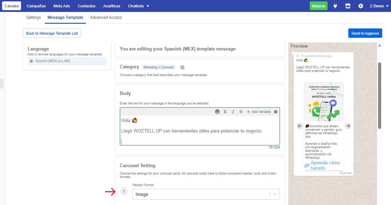Open the Header Format dropdown showing Image

(x=206, y=194)
